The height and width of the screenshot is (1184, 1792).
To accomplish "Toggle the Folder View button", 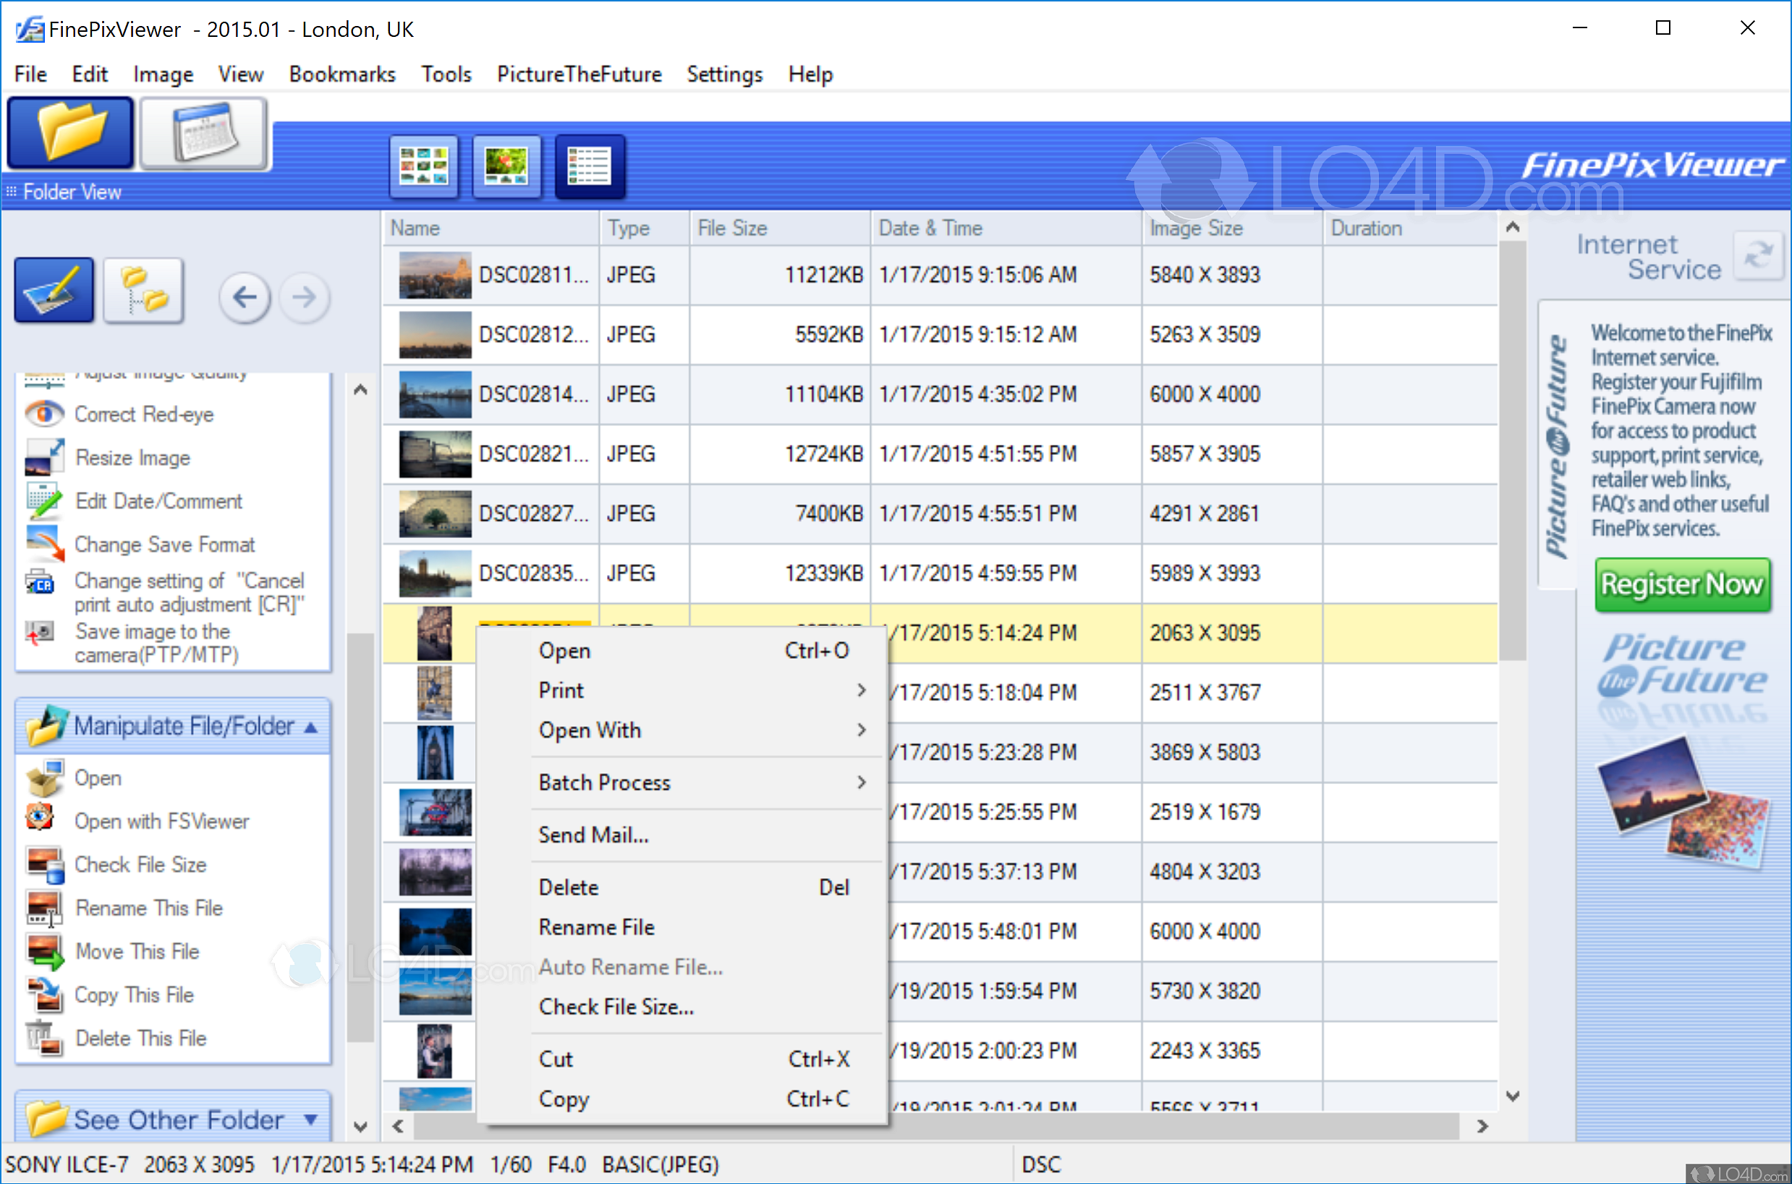I will (x=69, y=133).
